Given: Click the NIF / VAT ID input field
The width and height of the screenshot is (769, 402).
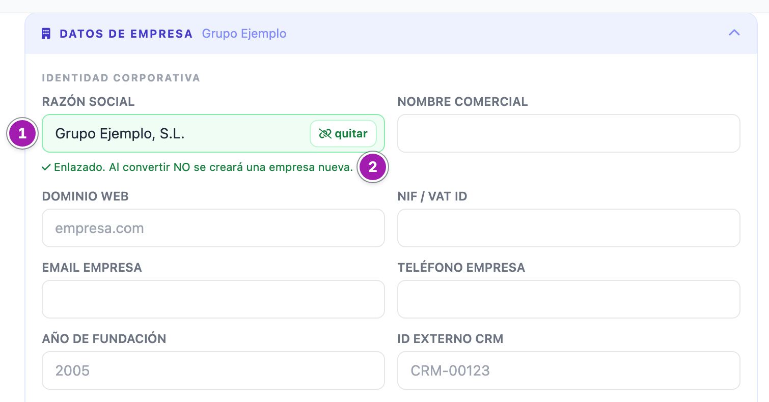Looking at the screenshot, I should point(568,228).
